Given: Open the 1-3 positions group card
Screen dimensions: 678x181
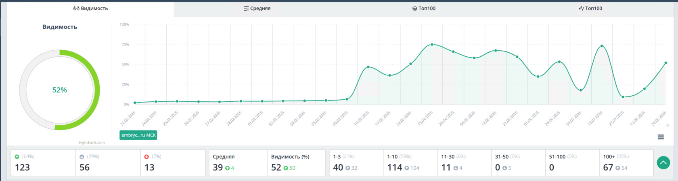Looking at the screenshot, I should click(356, 162).
